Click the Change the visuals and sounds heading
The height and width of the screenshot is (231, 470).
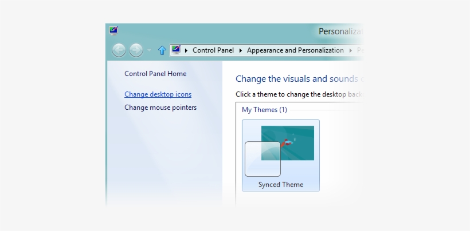300,78
